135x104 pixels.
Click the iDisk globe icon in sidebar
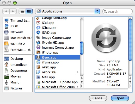tap(7, 26)
